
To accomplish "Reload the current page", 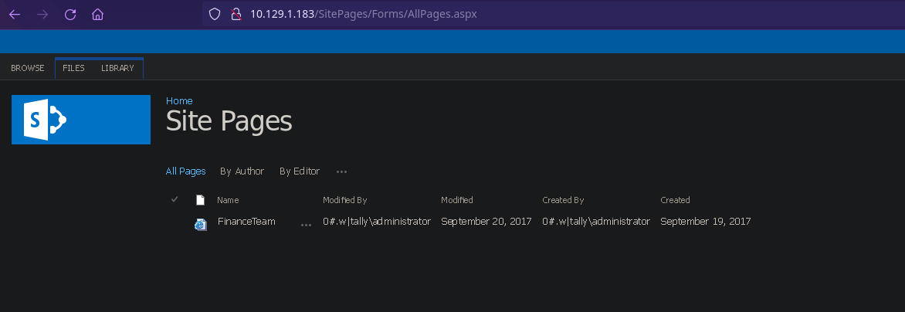I will (69, 14).
